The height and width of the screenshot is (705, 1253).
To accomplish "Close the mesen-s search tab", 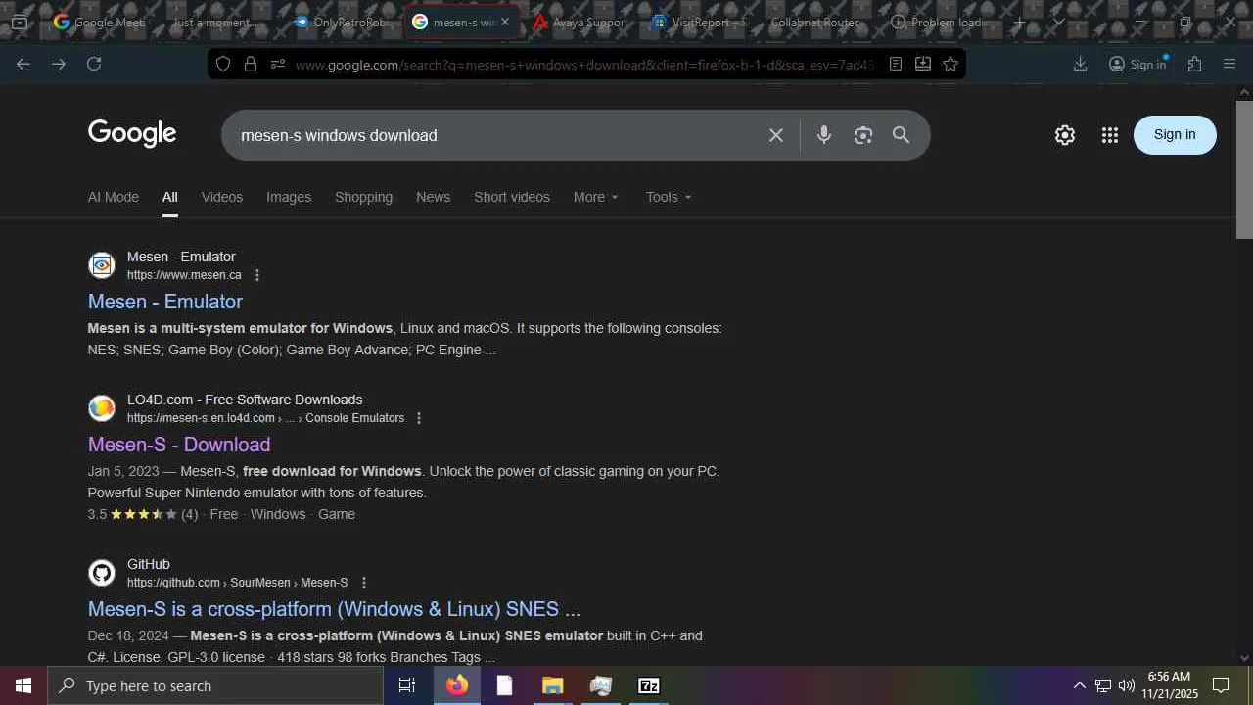I will pos(505,22).
